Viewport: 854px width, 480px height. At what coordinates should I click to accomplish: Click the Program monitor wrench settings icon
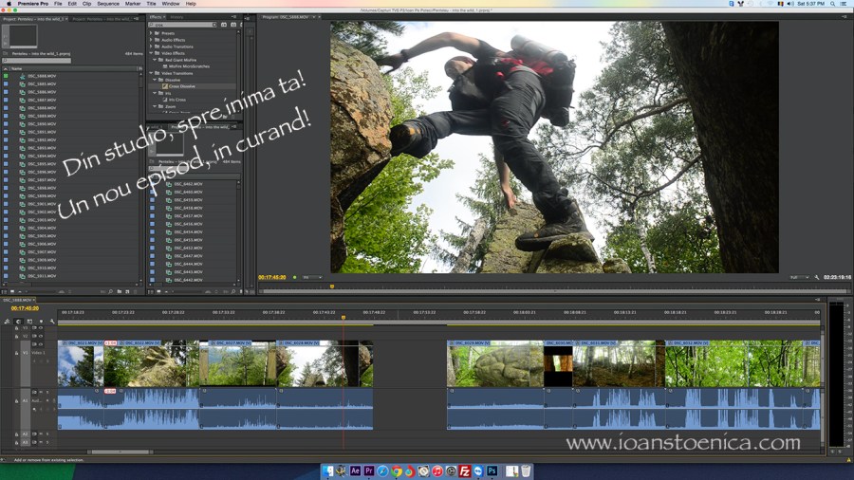[817, 277]
